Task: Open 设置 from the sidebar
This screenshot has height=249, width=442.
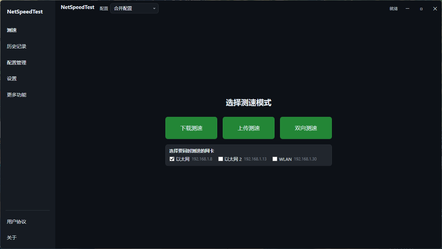Action: (x=12, y=79)
